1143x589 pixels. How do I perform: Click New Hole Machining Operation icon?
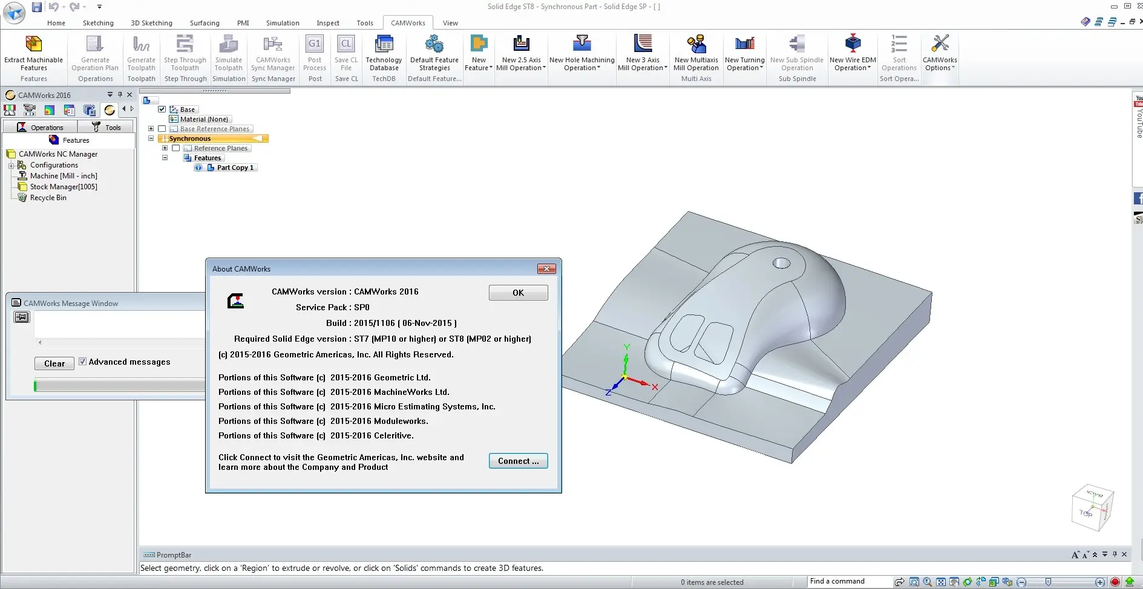click(x=582, y=44)
